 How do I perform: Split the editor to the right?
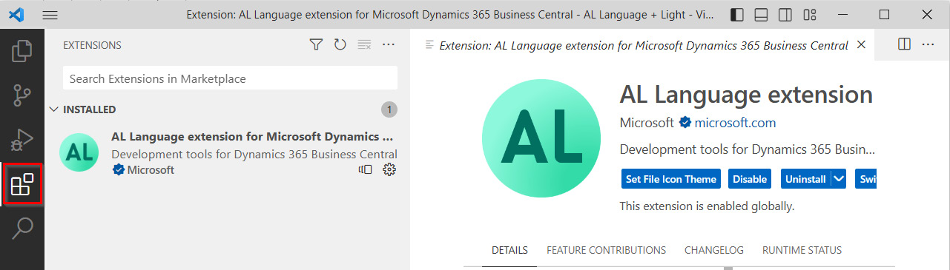click(904, 45)
